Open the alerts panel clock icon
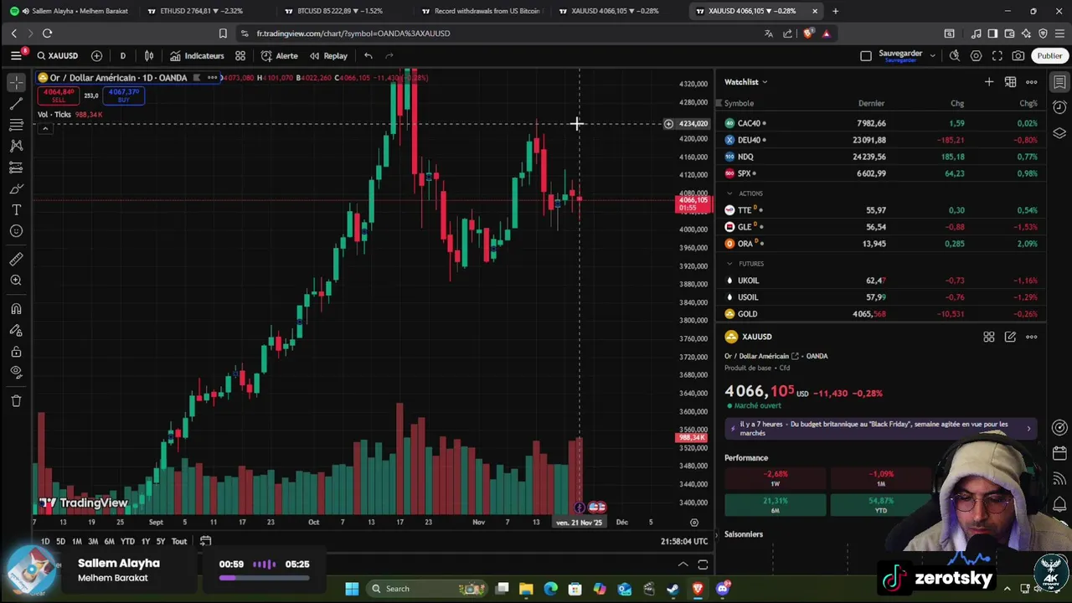The width and height of the screenshot is (1072, 603). click(1059, 108)
